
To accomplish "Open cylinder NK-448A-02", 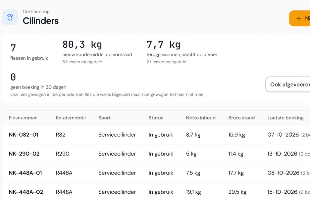I will click(x=26, y=192).
